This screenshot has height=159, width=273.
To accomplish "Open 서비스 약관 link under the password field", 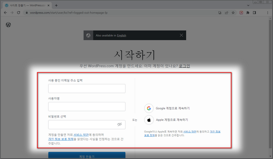I will (81, 135).
